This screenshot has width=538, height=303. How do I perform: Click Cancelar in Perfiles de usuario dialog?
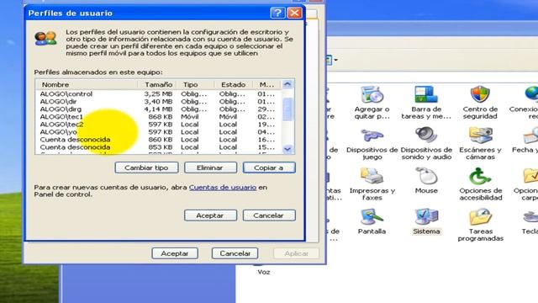pyautogui.click(x=269, y=215)
